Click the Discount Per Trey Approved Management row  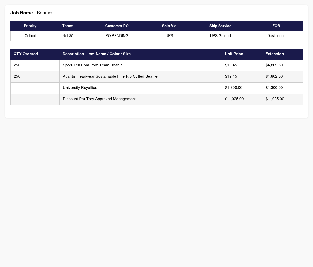[156, 99]
